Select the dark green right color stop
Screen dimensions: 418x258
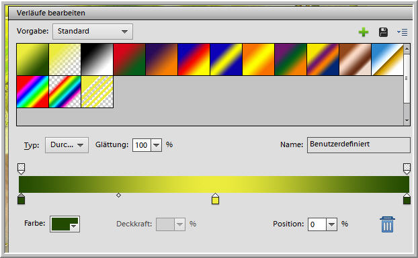[x=407, y=199]
